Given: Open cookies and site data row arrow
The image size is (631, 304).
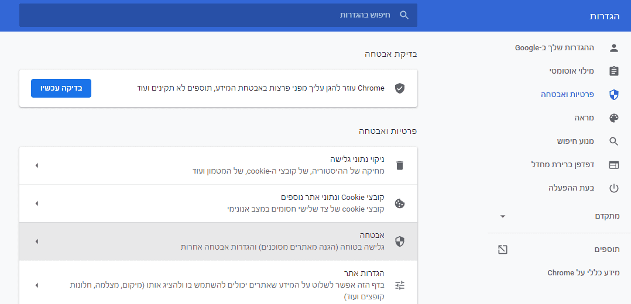Looking at the screenshot, I should (x=36, y=203).
